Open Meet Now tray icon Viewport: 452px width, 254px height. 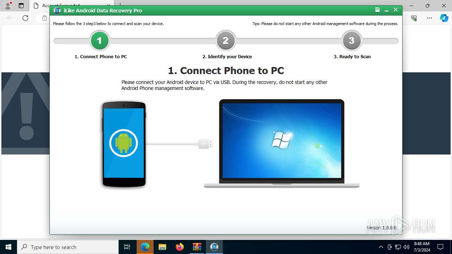pyautogui.click(x=389, y=247)
